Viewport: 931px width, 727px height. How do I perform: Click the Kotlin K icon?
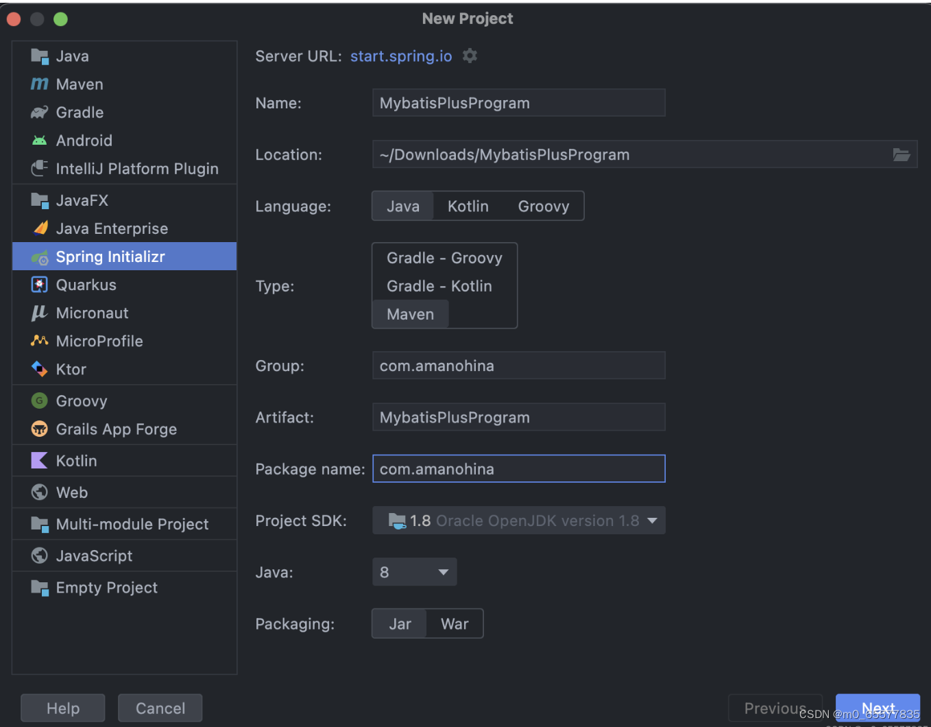[x=40, y=461]
